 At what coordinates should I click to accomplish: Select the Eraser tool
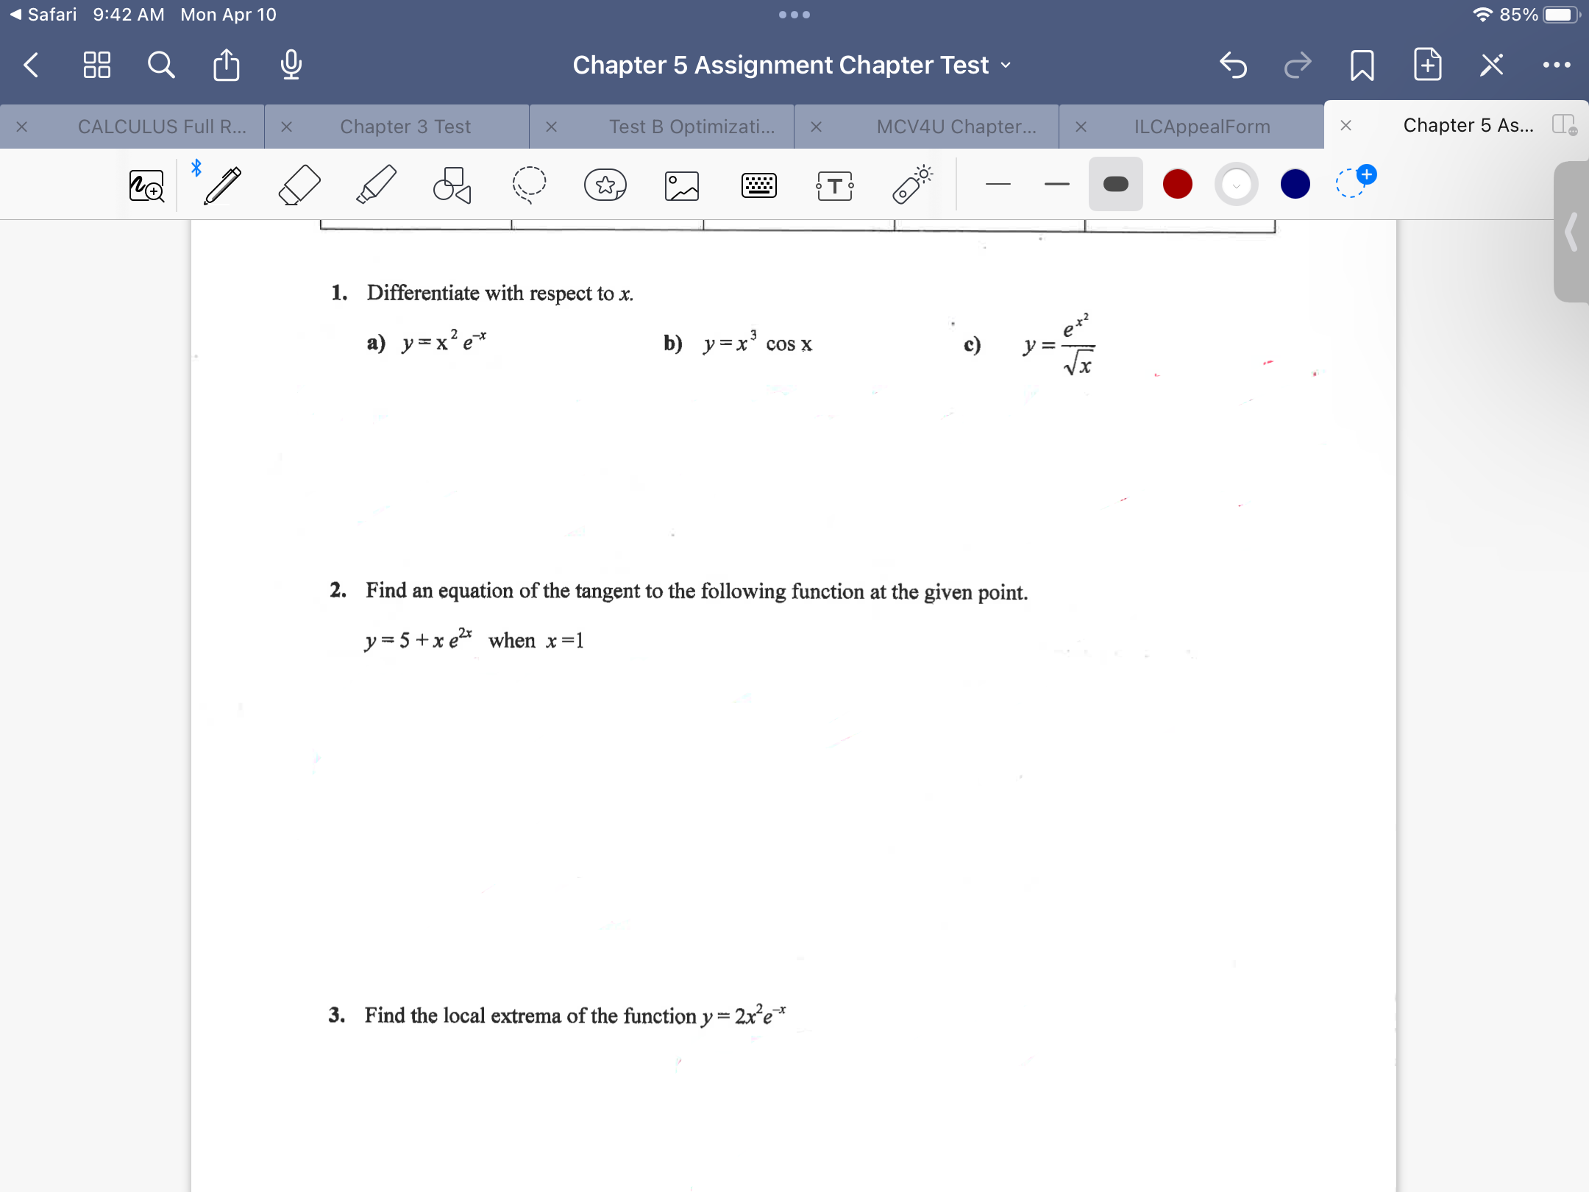300,184
